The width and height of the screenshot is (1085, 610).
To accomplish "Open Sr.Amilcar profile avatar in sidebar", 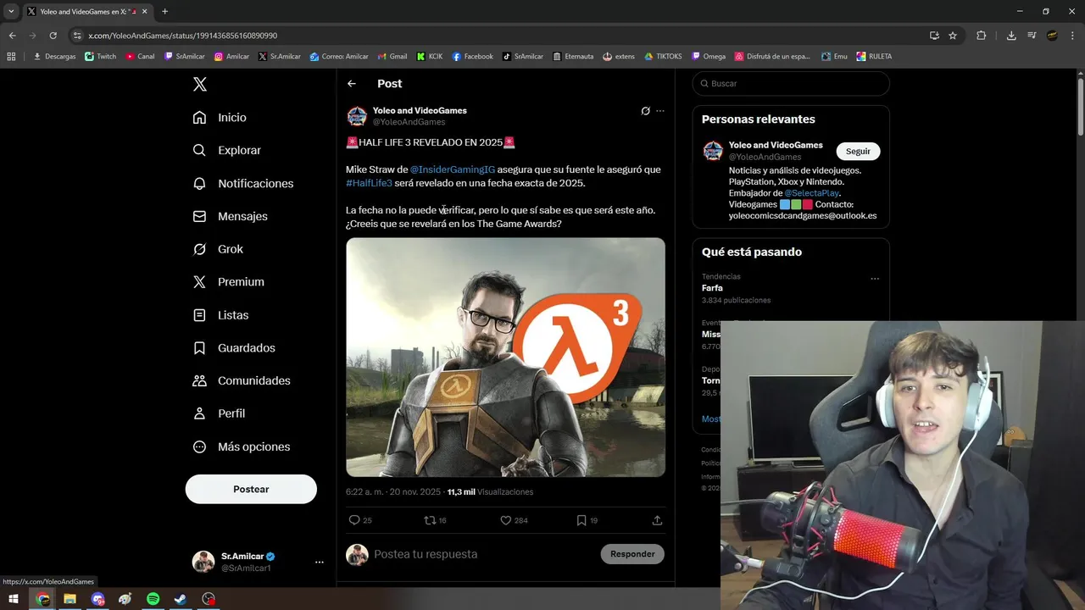I will pos(203,562).
